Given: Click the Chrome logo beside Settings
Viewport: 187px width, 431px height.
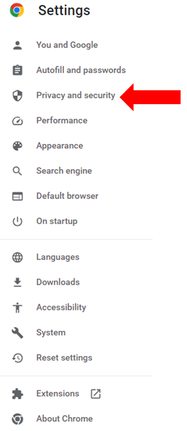Looking at the screenshot, I should click(x=17, y=10).
